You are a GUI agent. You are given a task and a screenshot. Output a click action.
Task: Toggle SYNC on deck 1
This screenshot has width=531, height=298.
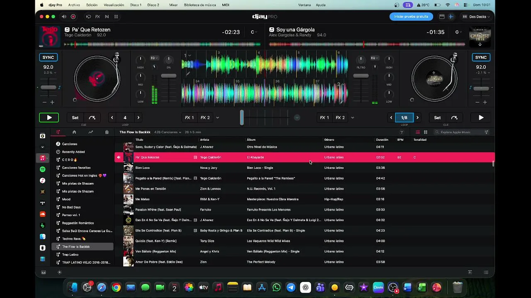(x=48, y=58)
